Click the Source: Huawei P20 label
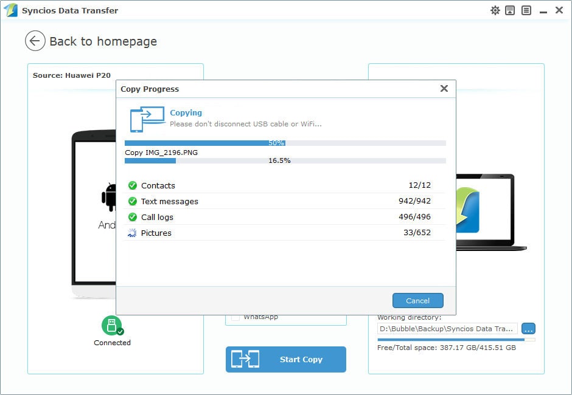 (x=72, y=75)
